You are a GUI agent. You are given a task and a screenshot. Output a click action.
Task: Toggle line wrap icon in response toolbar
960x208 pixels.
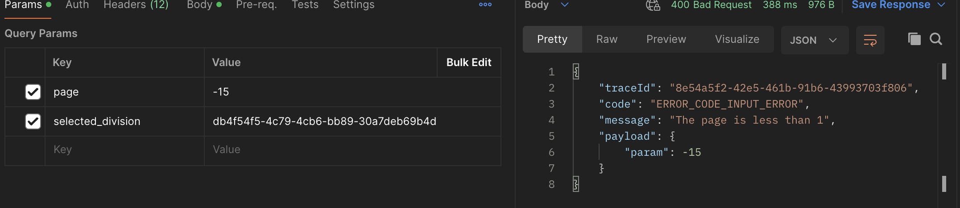coord(870,40)
